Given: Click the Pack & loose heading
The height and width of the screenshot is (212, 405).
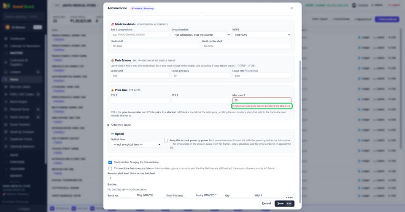Looking at the screenshot, I should pyautogui.click(x=123, y=60).
